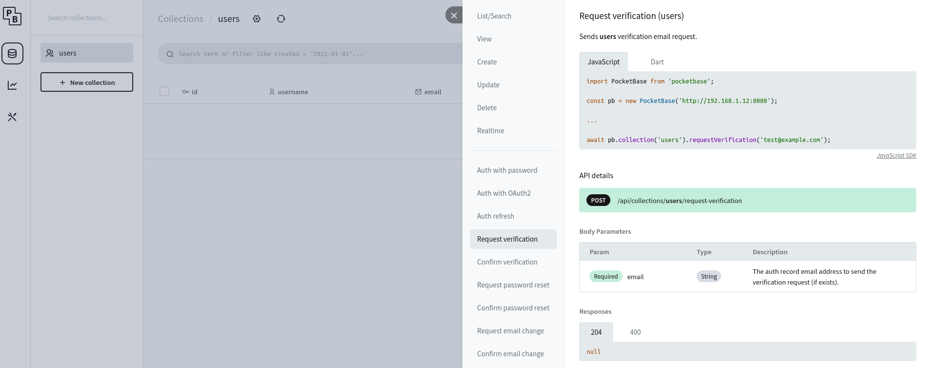Viewport: 926px width, 368px height.
Task: Open the Logs chart icon in sidebar
Action: point(12,85)
